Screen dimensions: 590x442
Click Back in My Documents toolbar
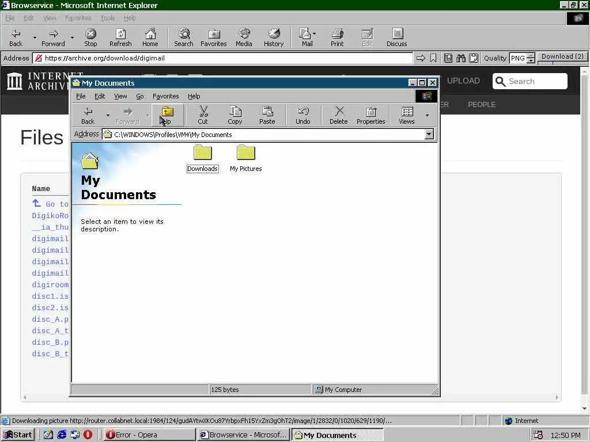point(88,116)
